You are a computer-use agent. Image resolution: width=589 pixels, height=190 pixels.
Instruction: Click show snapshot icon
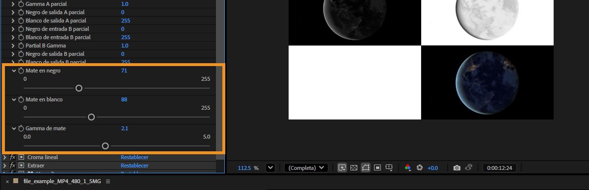coord(469,167)
